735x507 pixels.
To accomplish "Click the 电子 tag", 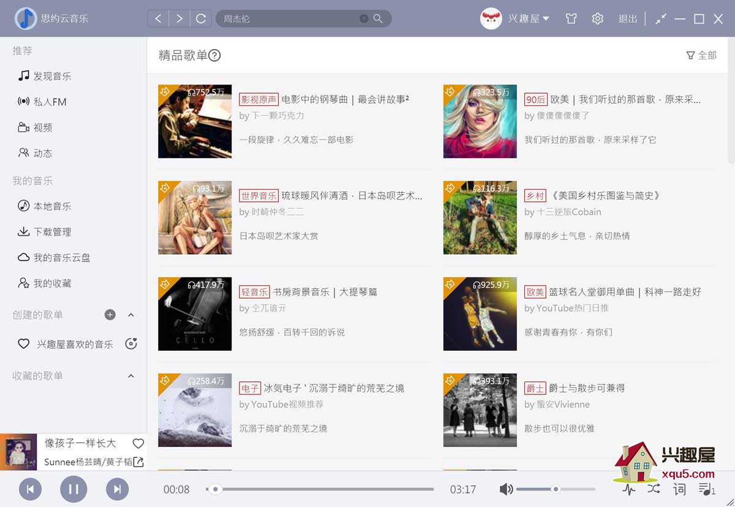I will point(250,388).
